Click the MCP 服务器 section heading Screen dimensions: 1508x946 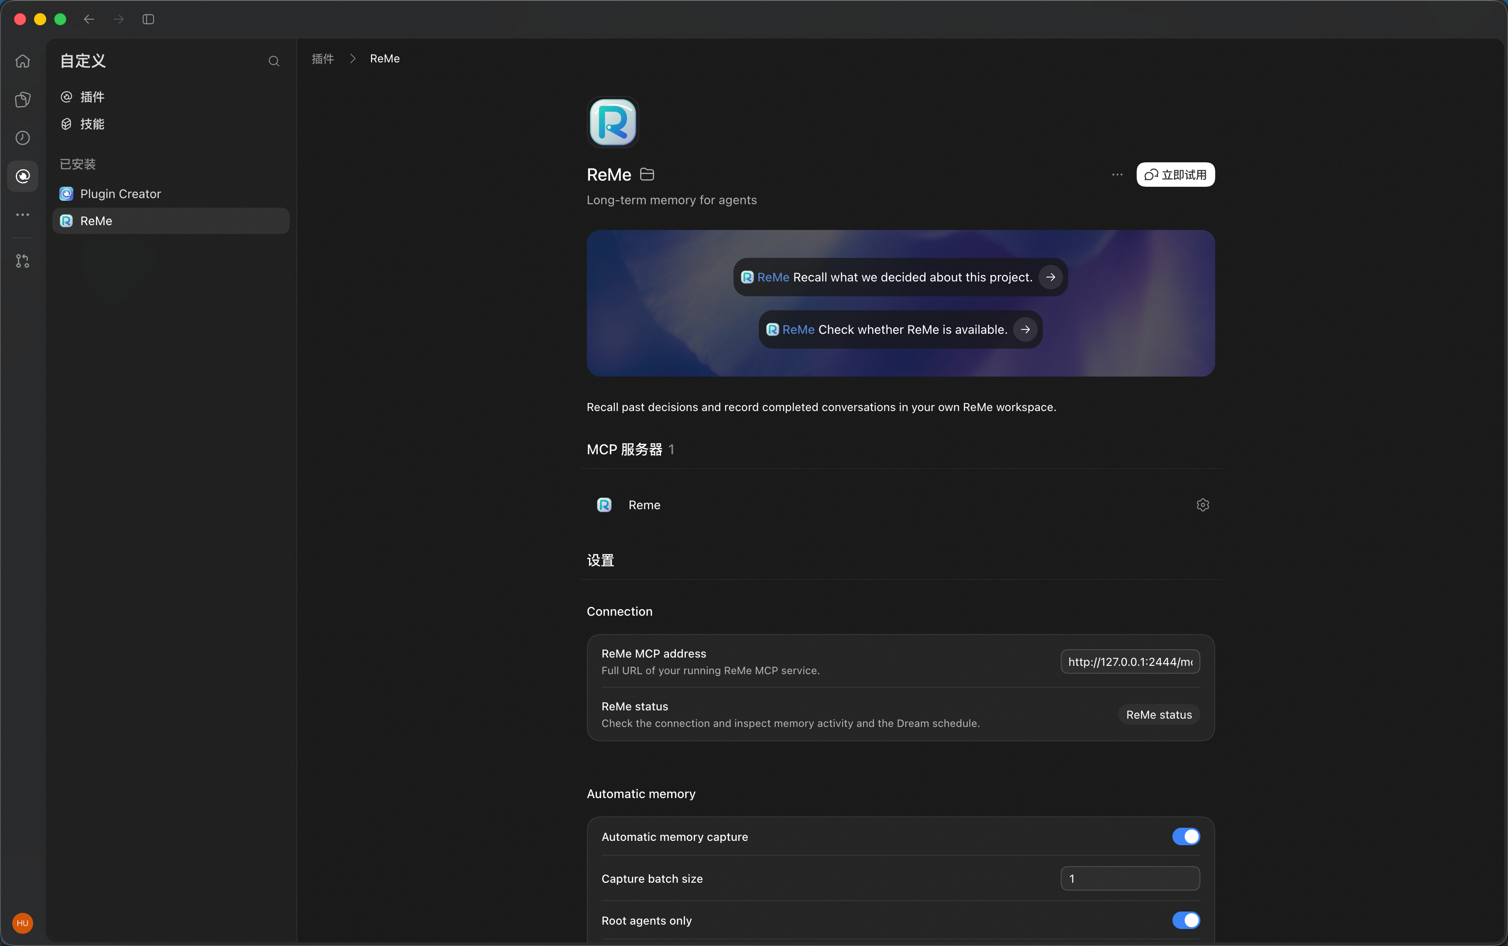point(624,449)
